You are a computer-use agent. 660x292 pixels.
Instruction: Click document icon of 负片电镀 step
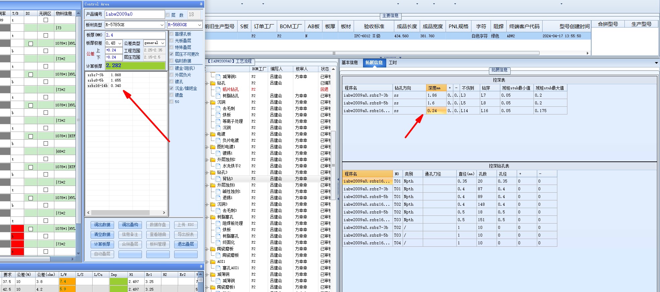(x=218, y=140)
